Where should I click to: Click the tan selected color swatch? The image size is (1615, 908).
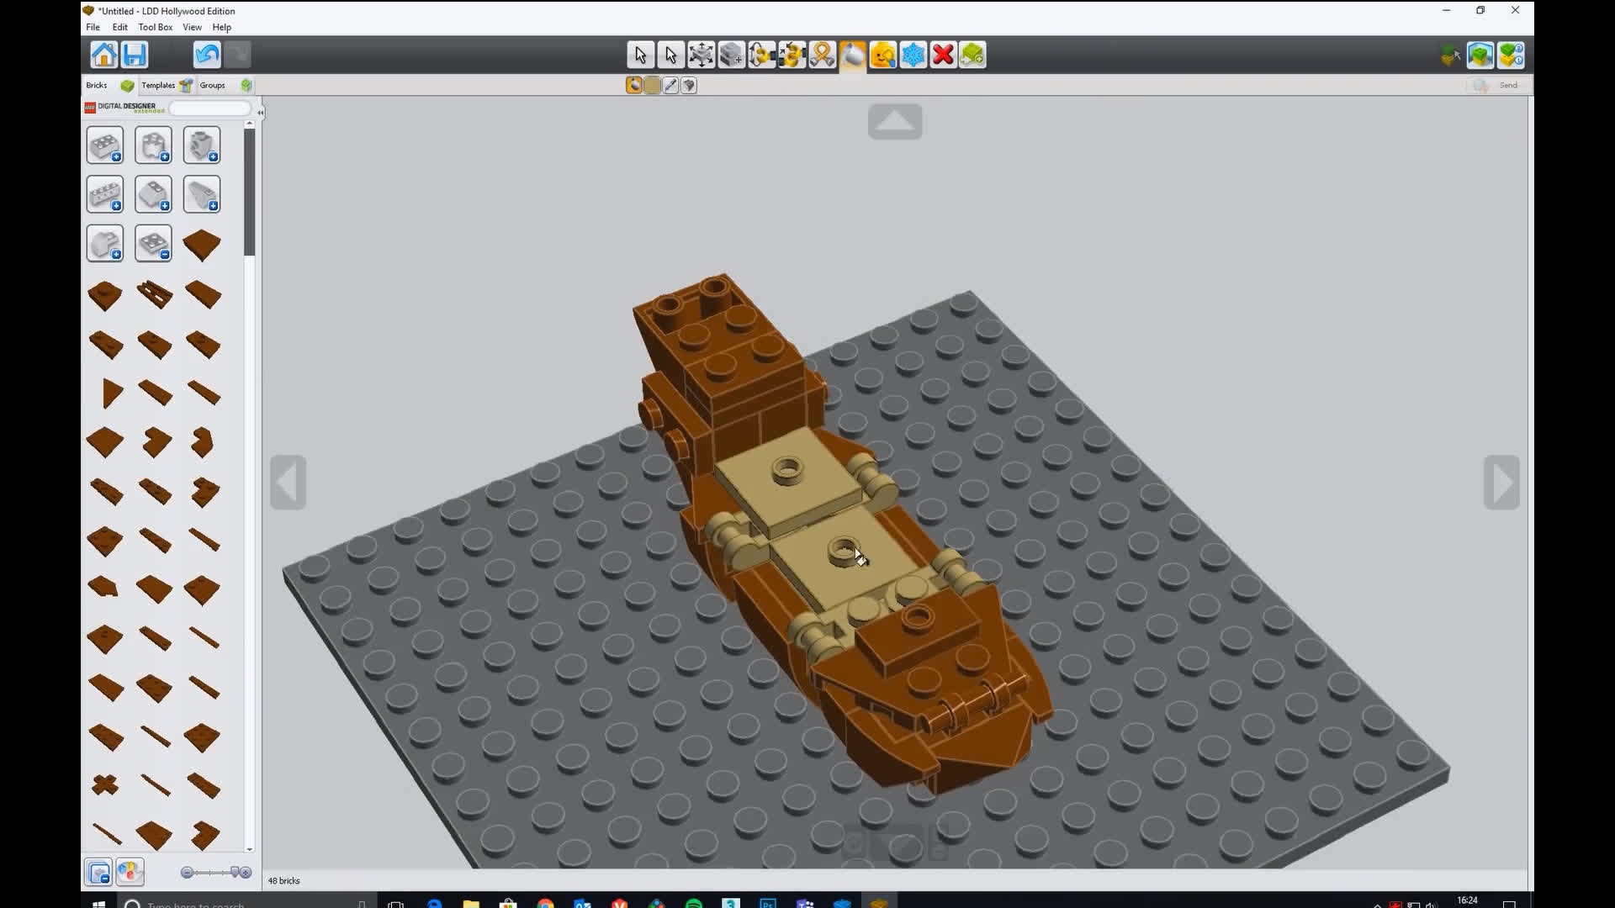(652, 86)
